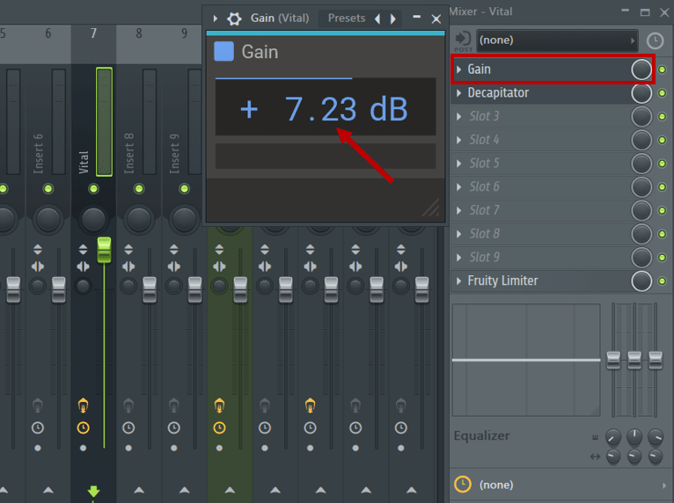Click the green Vital routing arrow
The height and width of the screenshot is (503, 674).
click(93, 491)
